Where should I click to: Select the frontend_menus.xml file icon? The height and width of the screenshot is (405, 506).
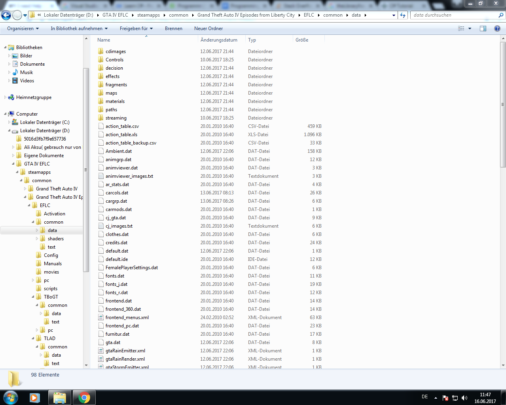101,317
